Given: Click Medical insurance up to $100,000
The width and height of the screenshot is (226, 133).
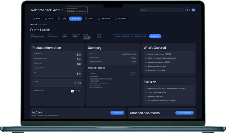Looking at the screenshot, I should coord(160,54).
